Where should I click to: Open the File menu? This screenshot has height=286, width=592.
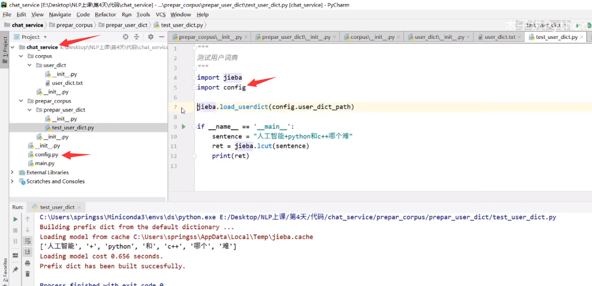coord(7,14)
